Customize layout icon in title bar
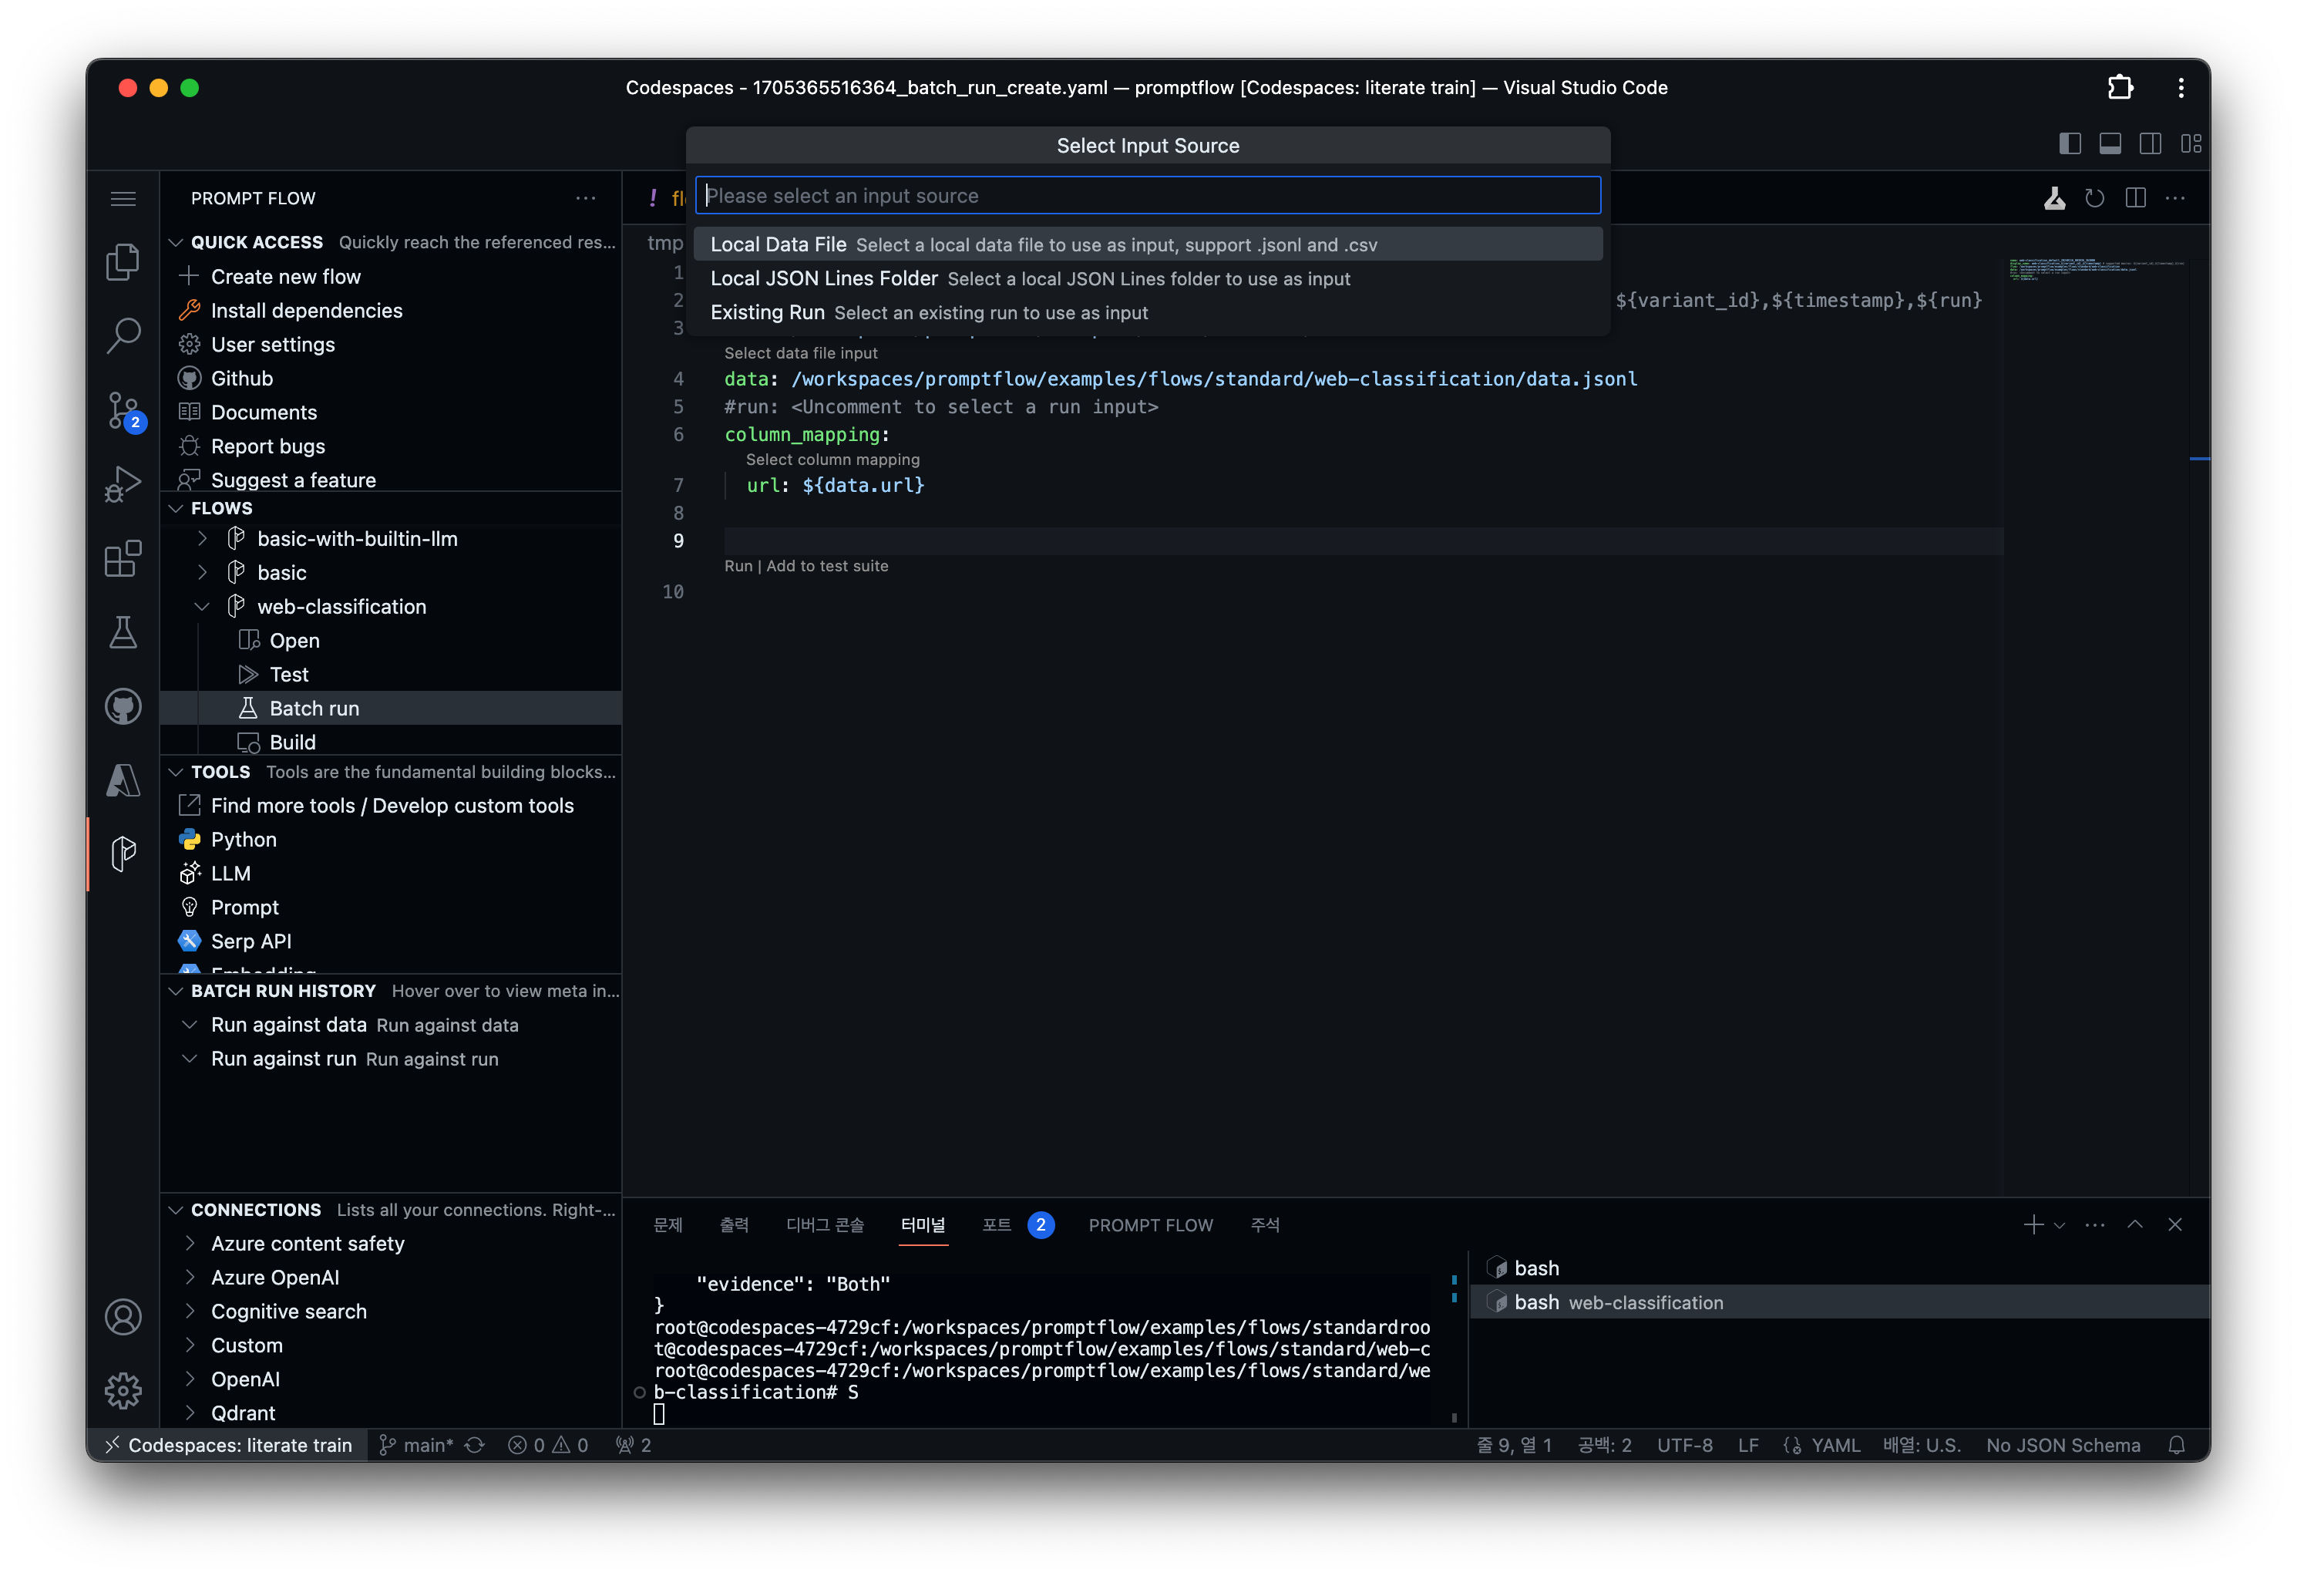The width and height of the screenshot is (2297, 1576). pos(2191,144)
